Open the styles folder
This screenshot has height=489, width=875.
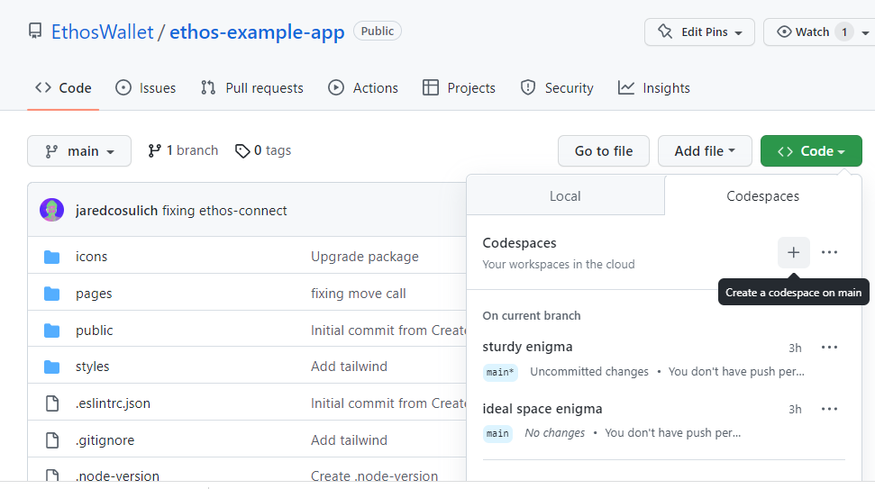pos(93,367)
